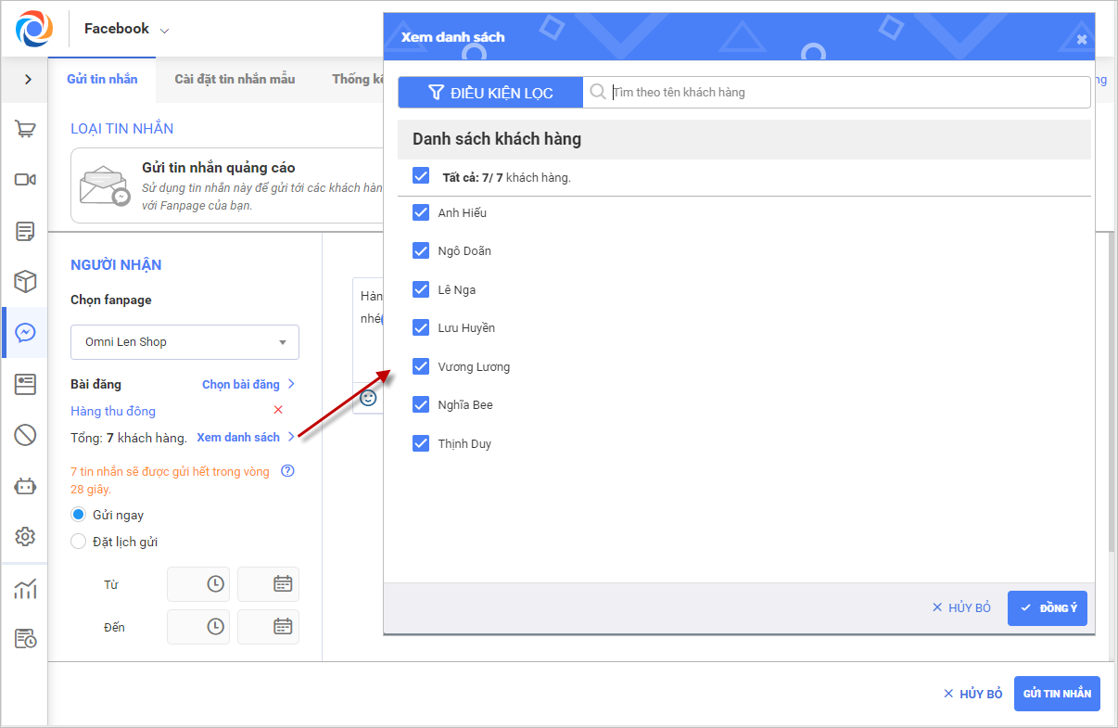This screenshot has width=1118, height=728.
Task: Open the product box sidebar icon
Action: [x=25, y=281]
